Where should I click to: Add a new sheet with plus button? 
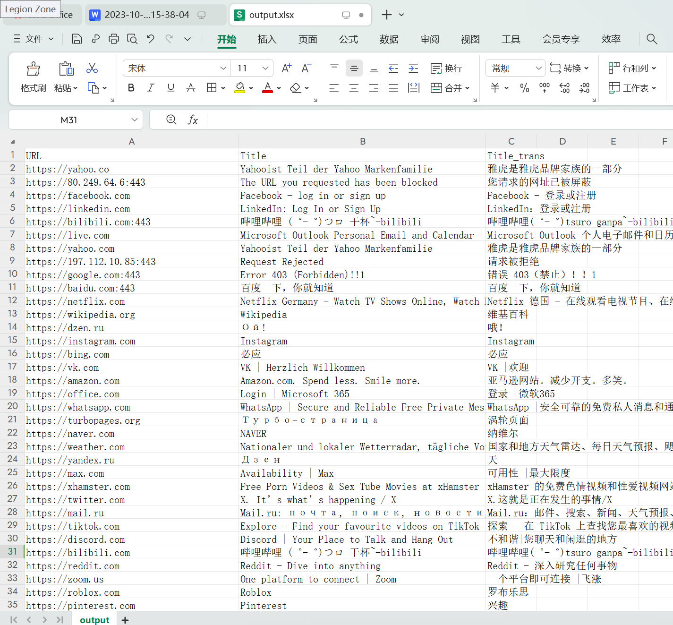click(x=125, y=620)
